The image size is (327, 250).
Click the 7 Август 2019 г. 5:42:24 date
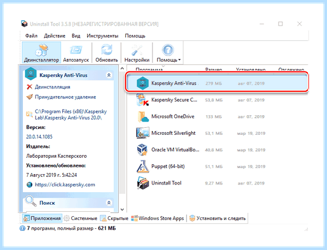[x=51, y=175]
